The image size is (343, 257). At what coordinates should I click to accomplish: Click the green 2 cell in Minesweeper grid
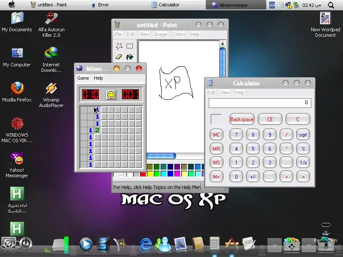point(97,130)
